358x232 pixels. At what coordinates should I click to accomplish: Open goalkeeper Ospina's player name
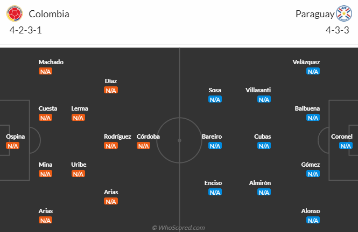click(x=15, y=137)
